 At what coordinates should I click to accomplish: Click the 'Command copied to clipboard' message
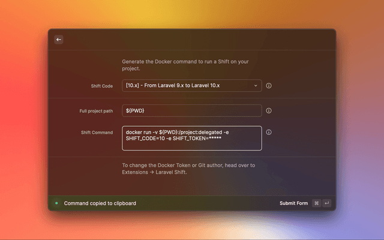coord(100,203)
